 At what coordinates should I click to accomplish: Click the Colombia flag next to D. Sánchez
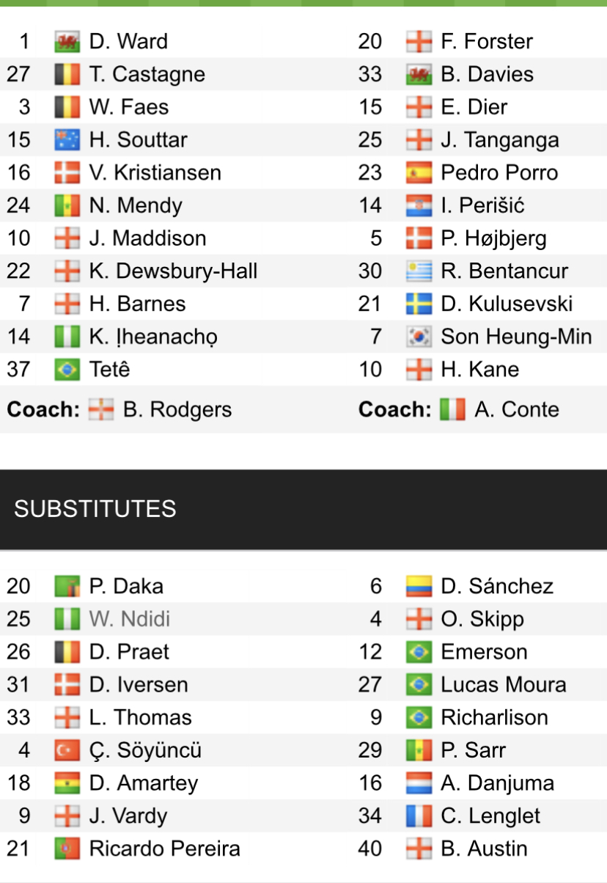pos(419,587)
